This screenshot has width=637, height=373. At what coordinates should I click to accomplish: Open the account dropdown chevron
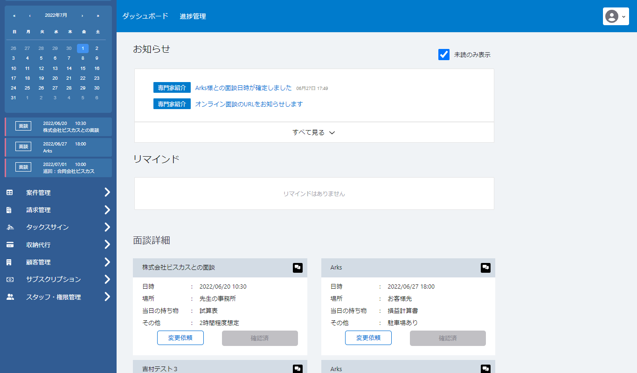click(x=623, y=17)
